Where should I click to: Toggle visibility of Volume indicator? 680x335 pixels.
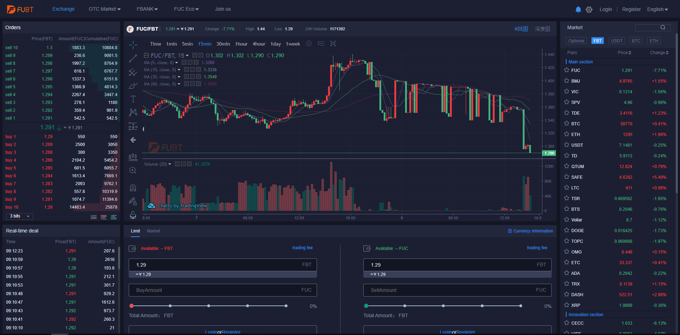tap(177, 164)
